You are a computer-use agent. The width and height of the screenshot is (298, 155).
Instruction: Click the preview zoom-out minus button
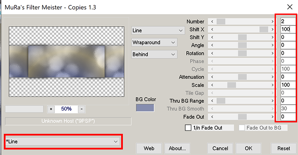[x=82, y=109]
